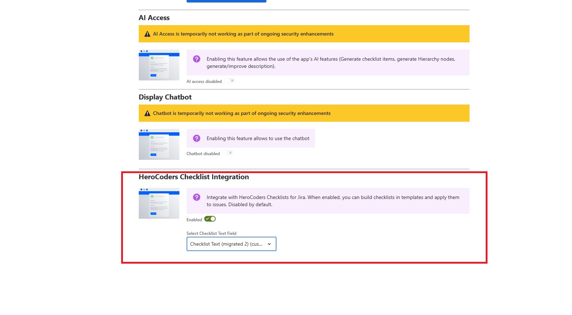The image size is (572, 315).
Task: Toggle the AI access disabled switch
Action: point(230,81)
